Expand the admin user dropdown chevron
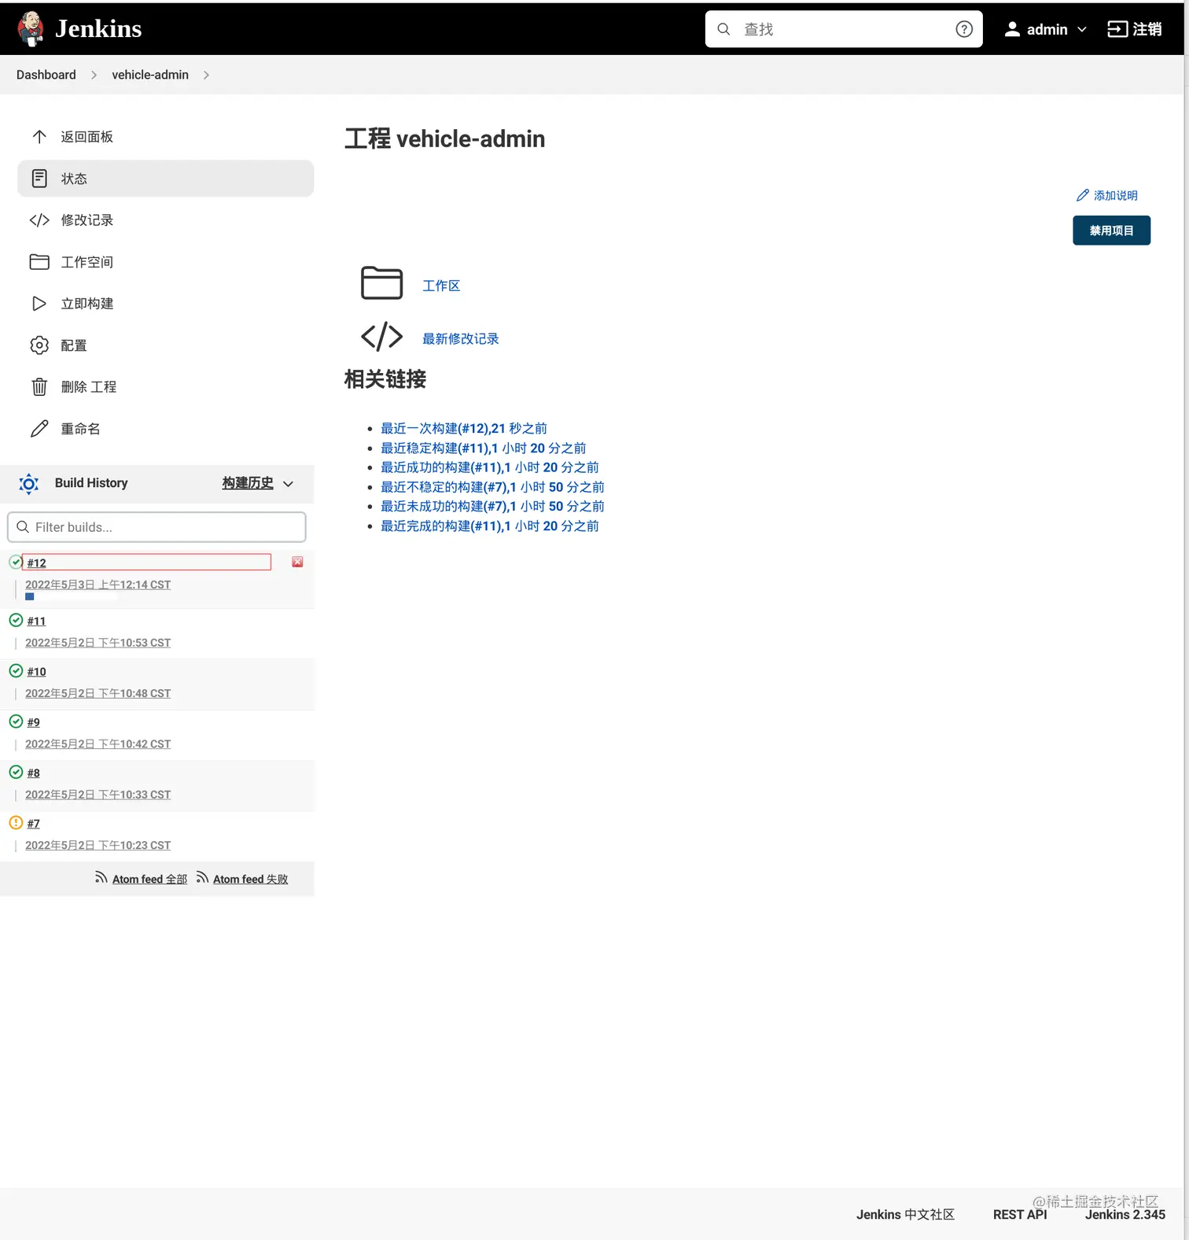1189x1240 pixels. click(x=1082, y=29)
